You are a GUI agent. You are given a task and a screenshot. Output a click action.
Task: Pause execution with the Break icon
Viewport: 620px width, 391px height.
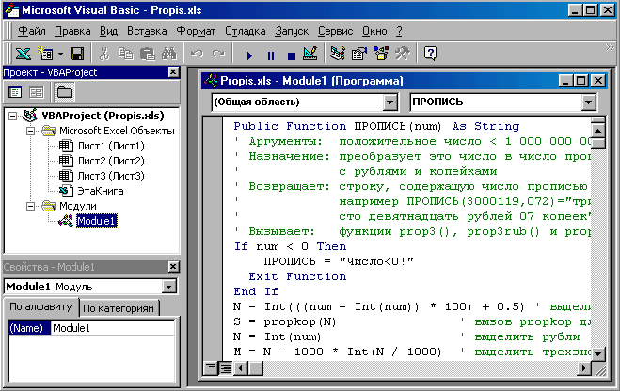pyautogui.click(x=271, y=55)
